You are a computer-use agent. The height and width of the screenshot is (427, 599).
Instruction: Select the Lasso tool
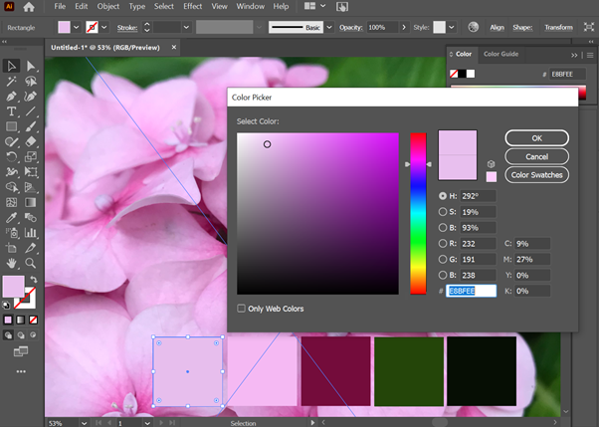point(31,81)
